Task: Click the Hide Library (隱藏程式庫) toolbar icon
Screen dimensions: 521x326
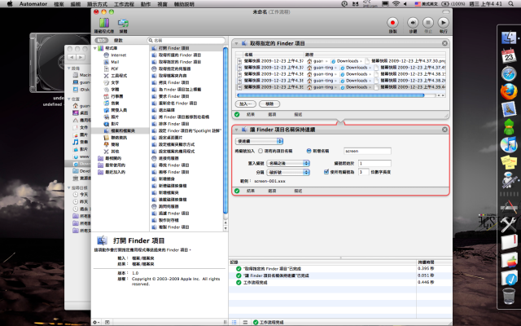Action: (104, 23)
